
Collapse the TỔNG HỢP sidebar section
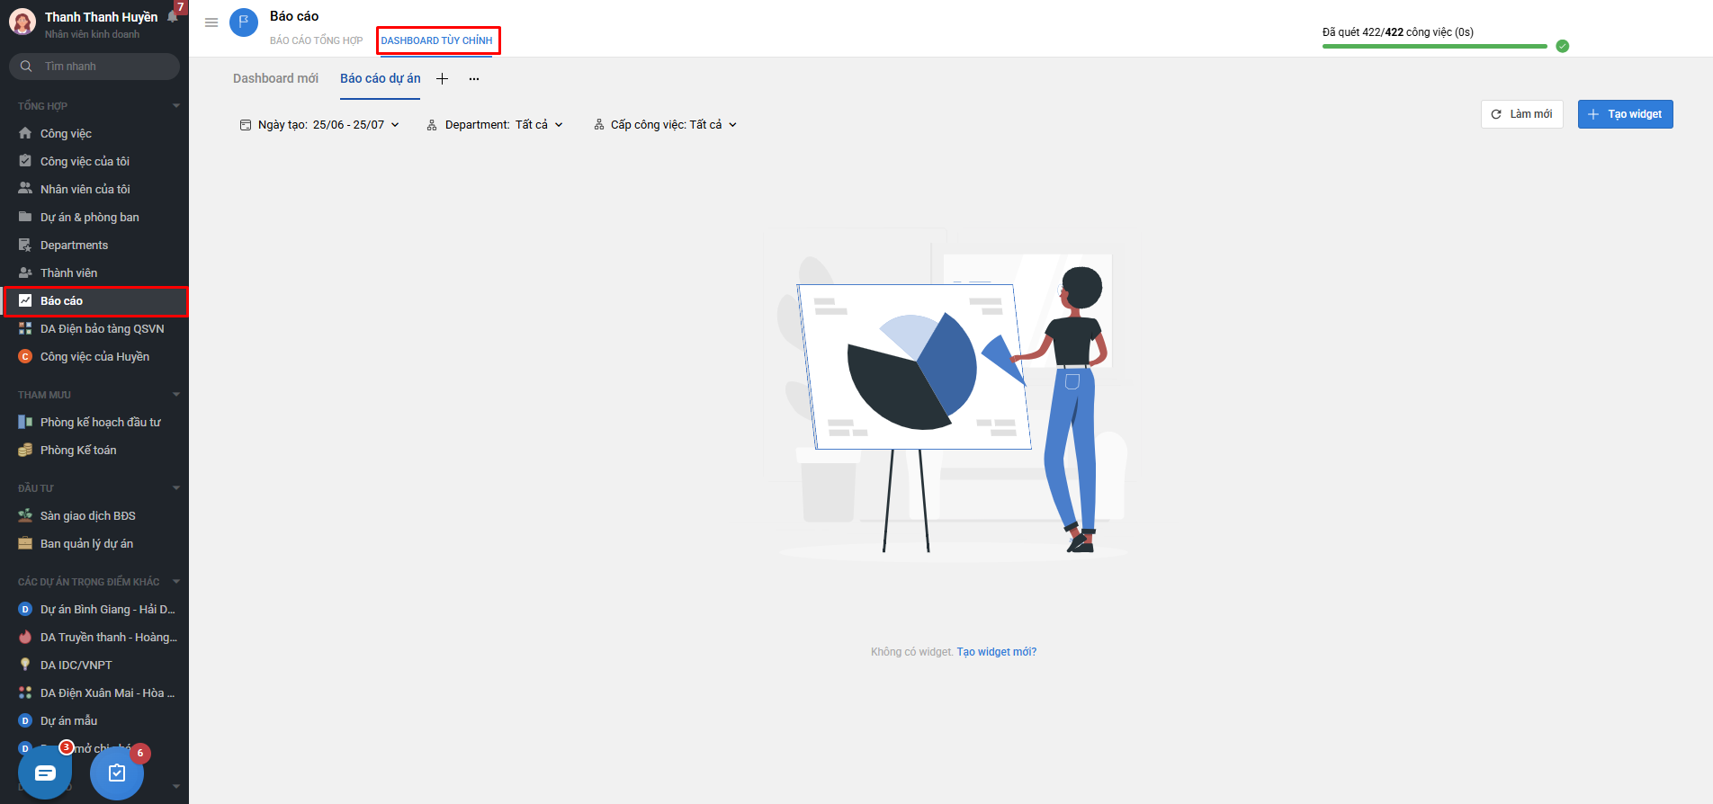(x=176, y=105)
